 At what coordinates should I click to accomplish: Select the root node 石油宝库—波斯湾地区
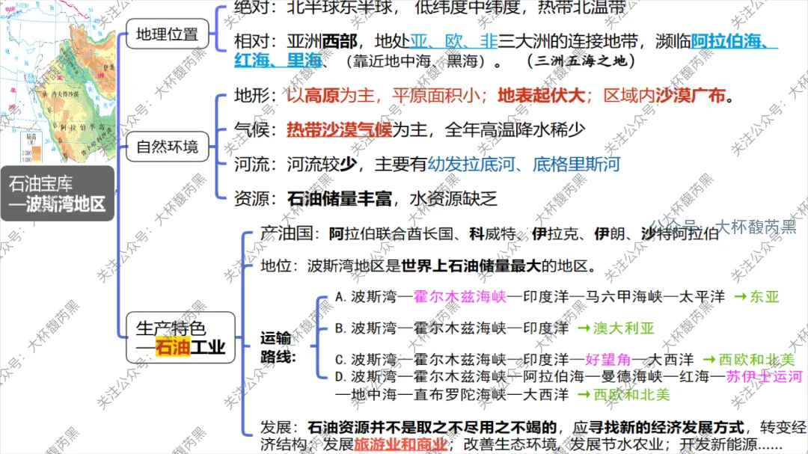pos(58,191)
